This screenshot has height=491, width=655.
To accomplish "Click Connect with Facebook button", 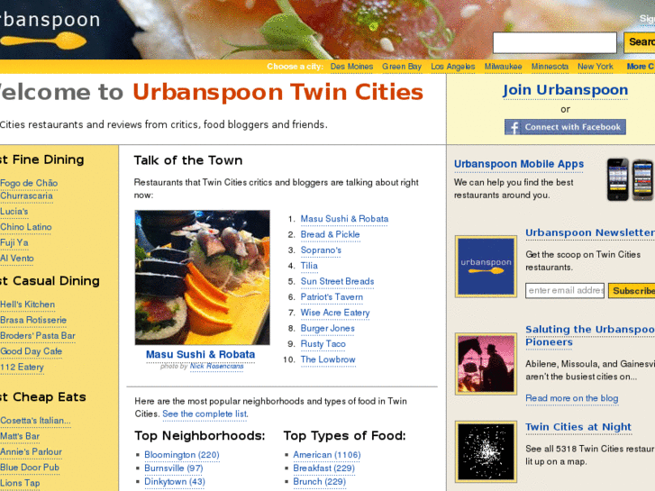I will [x=565, y=127].
